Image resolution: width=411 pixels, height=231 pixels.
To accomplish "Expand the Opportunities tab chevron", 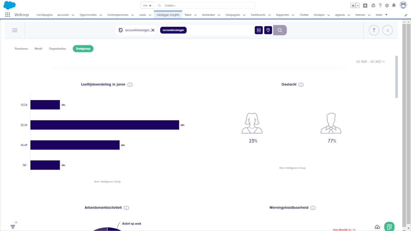I will click(x=101, y=15).
